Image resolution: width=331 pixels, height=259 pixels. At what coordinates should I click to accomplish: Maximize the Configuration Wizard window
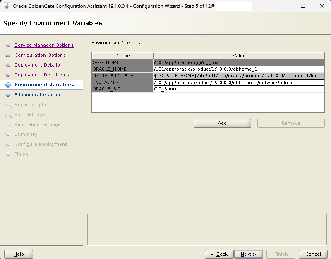pos(303,6)
